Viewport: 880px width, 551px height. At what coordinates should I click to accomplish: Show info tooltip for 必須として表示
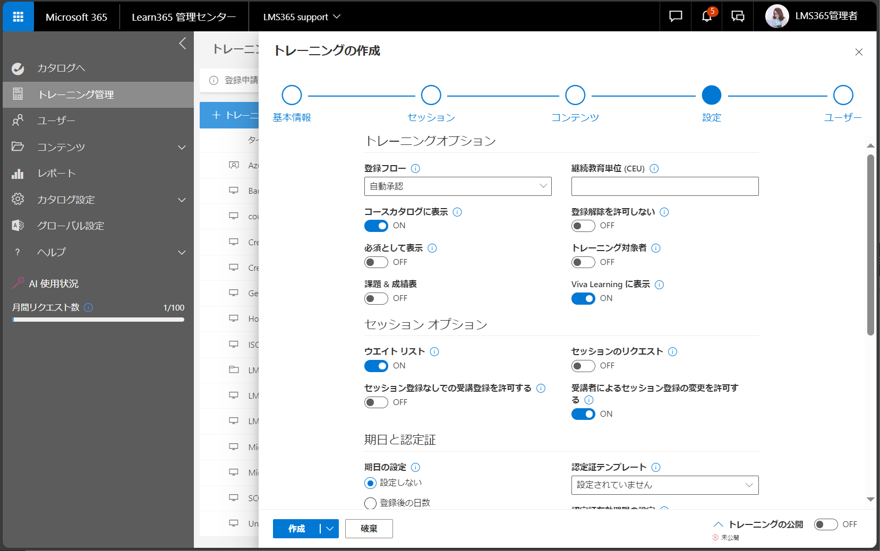[432, 248]
